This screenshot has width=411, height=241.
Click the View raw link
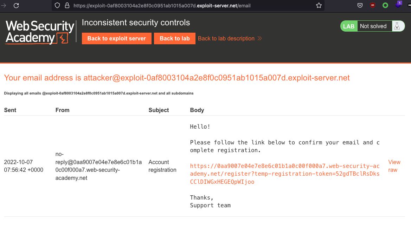click(x=394, y=166)
